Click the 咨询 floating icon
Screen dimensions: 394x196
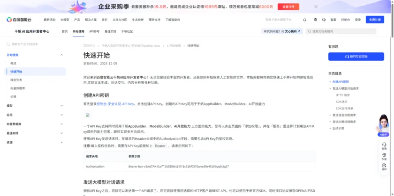[384, 146]
